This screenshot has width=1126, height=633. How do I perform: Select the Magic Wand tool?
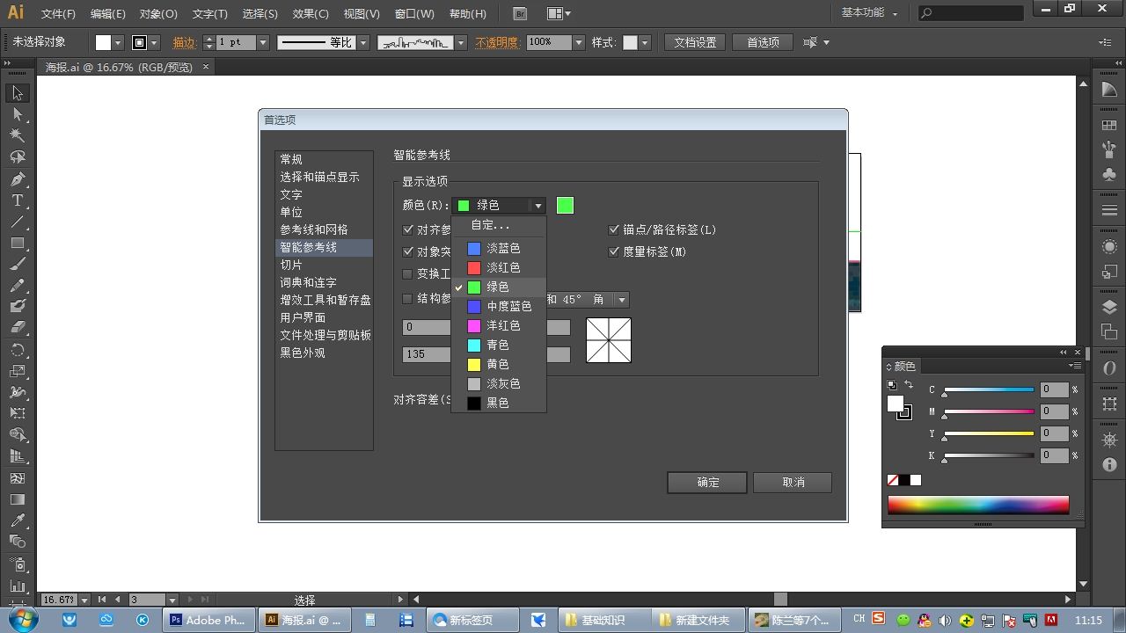17,135
